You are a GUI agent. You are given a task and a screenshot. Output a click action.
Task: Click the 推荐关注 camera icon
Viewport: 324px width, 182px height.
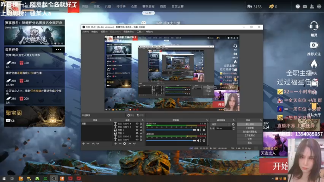(314, 45)
